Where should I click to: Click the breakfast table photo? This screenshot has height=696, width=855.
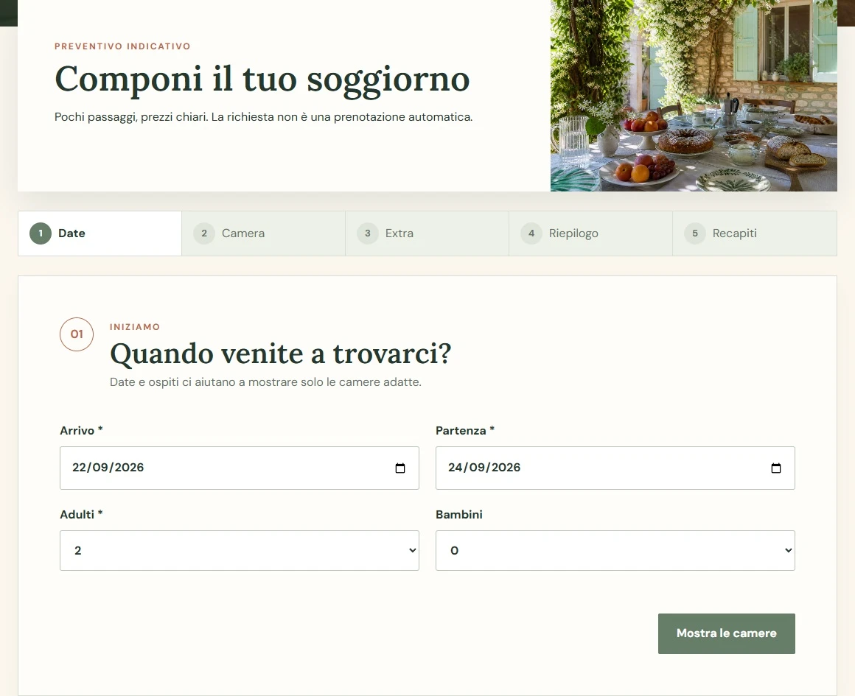(694, 96)
